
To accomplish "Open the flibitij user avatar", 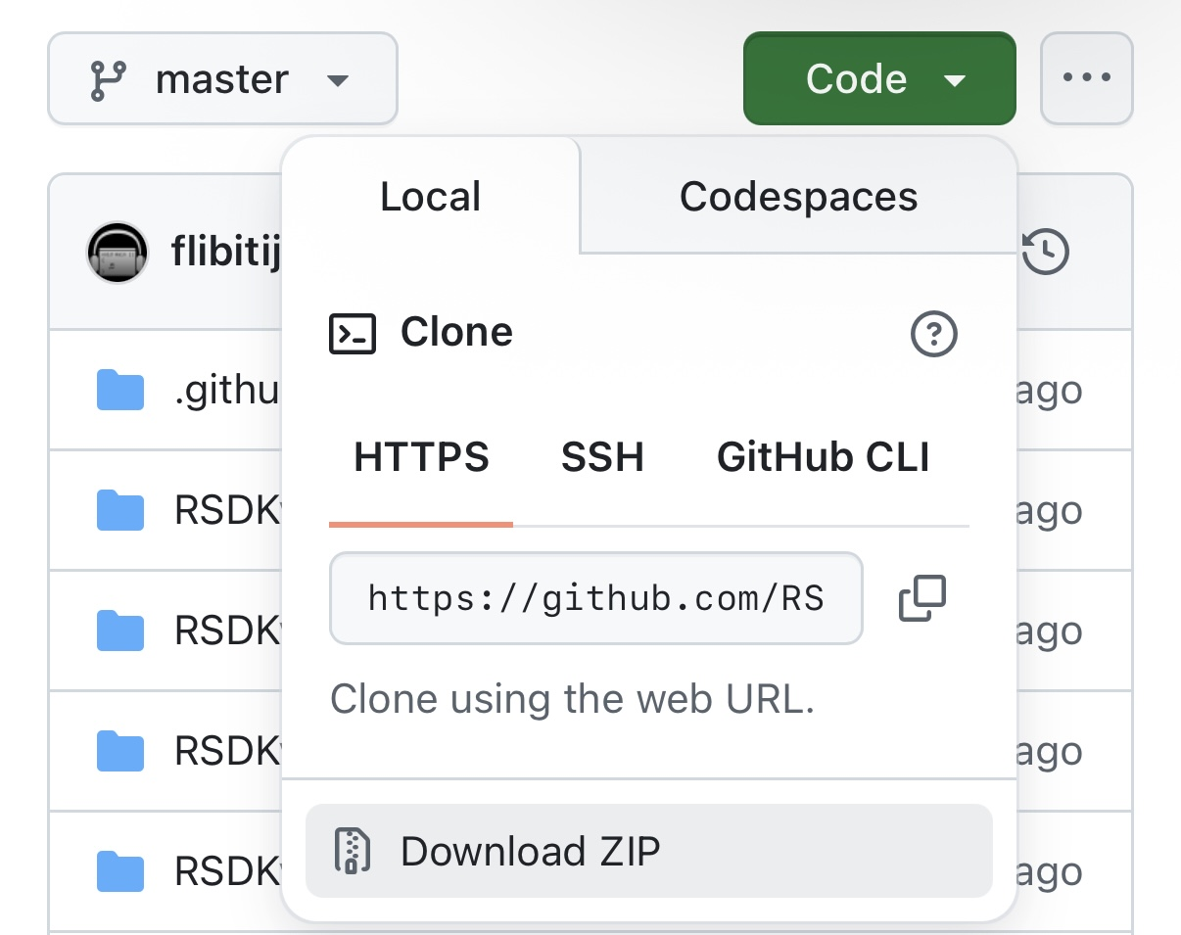I will [118, 253].
